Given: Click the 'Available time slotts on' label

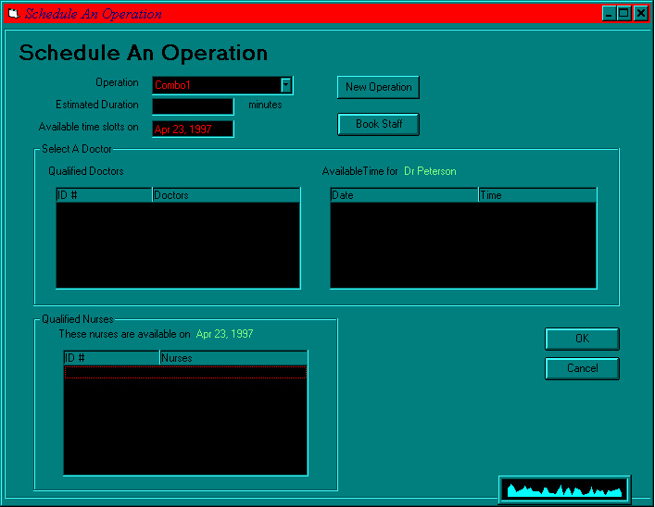Looking at the screenshot, I should click(x=88, y=127).
